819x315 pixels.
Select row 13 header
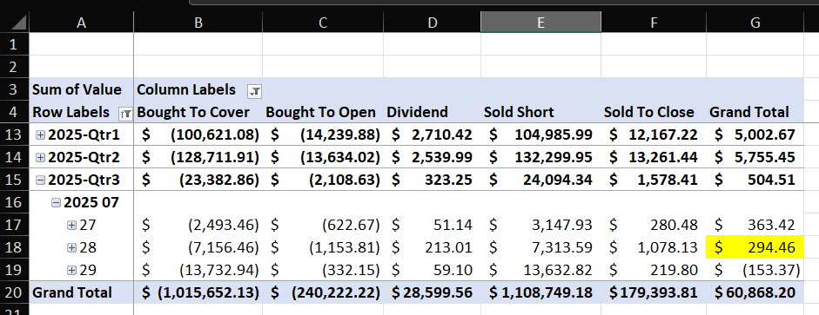(15, 135)
